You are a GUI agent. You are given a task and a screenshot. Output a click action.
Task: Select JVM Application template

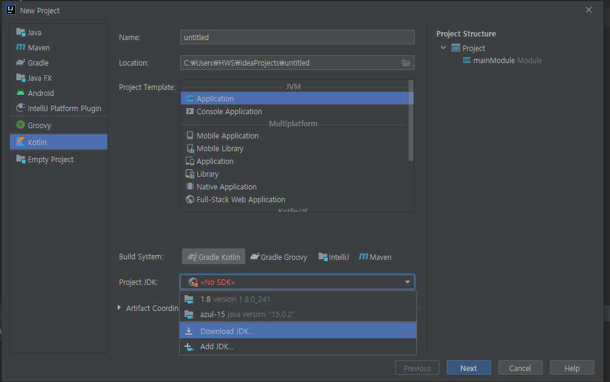(x=294, y=98)
